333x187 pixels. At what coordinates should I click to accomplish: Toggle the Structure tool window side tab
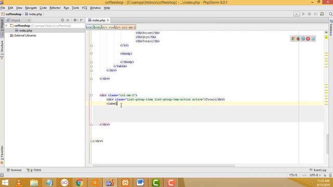click(2, 50)
